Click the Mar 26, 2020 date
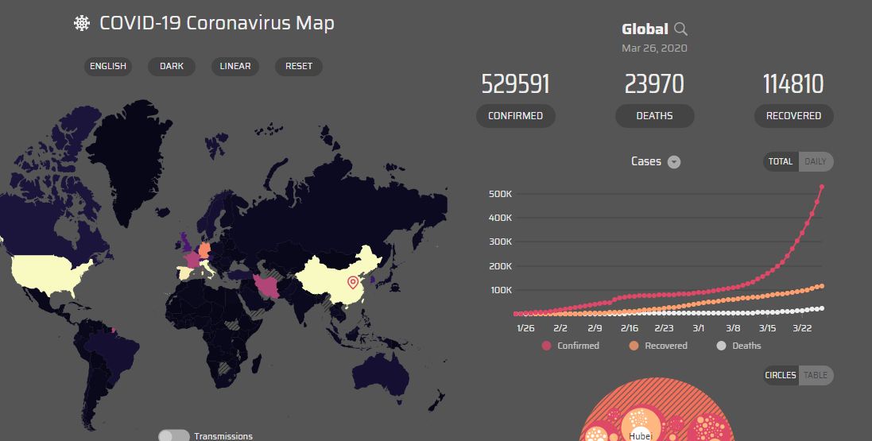 [x=654, y=48]
